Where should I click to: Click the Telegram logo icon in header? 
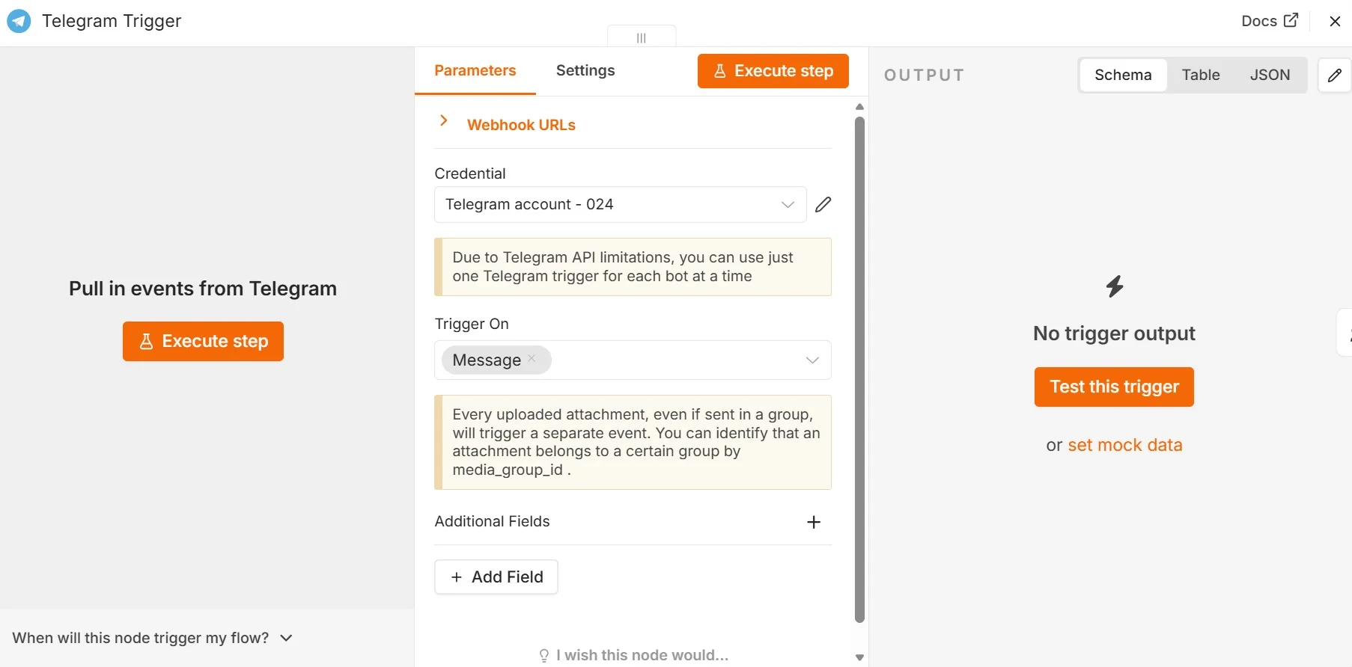point(19,21)
